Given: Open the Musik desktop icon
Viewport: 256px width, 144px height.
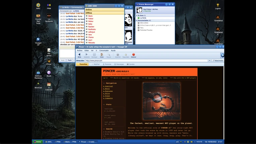Looking at the screenshot, I should (x=49, y=74).
